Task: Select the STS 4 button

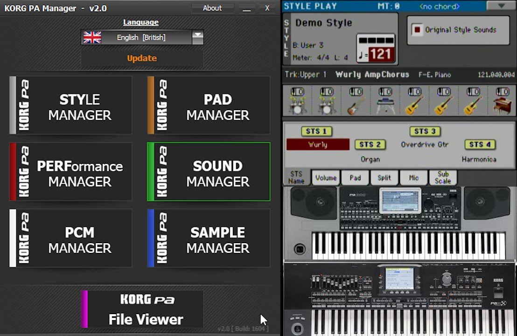Action: click(480, 144)
